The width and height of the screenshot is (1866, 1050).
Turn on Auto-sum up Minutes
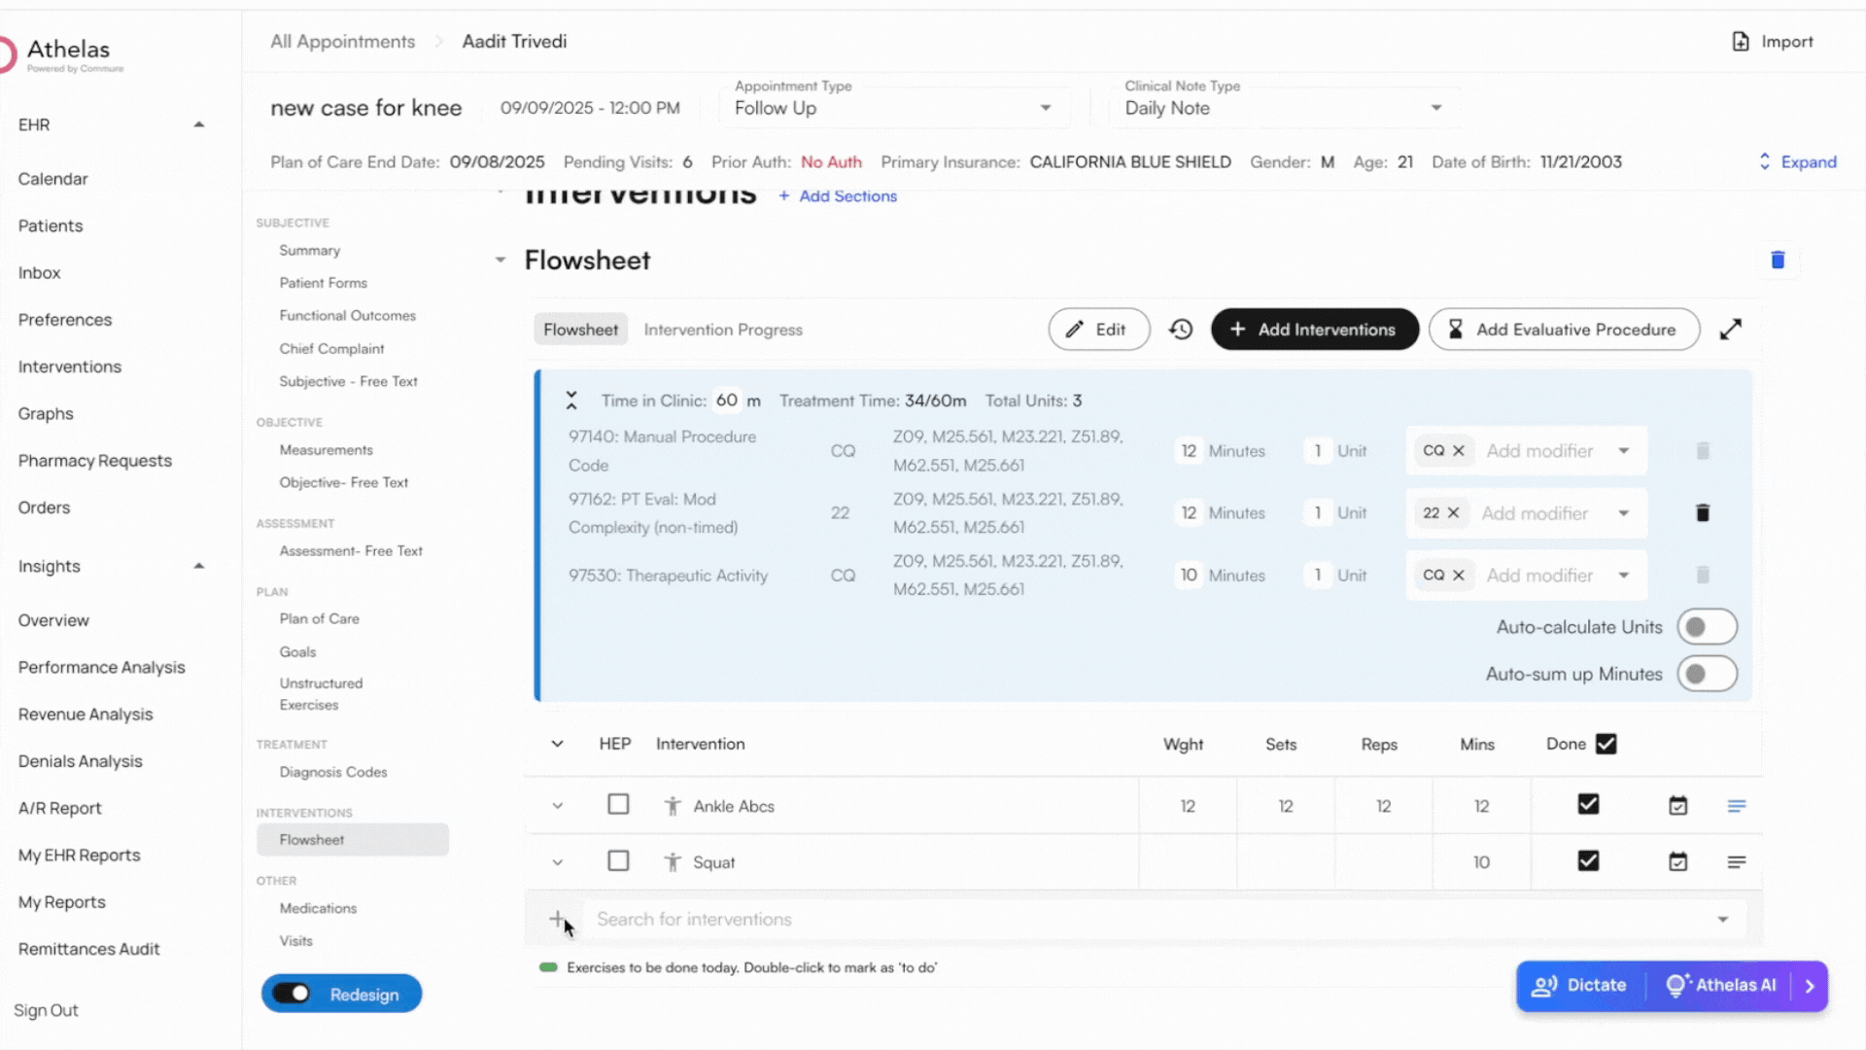tap(1707, 674)
